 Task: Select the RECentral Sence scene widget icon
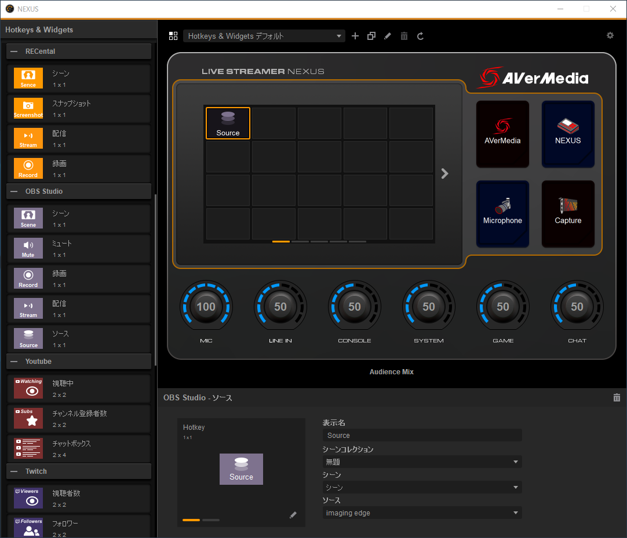(28, 78)
